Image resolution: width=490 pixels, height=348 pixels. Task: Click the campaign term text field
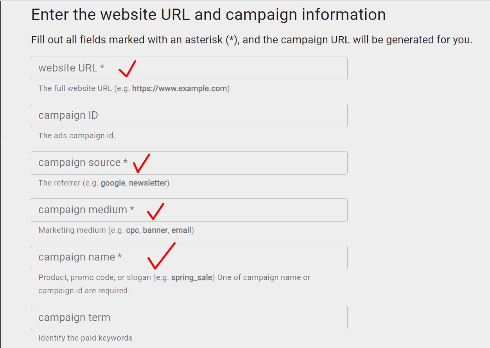189,318
